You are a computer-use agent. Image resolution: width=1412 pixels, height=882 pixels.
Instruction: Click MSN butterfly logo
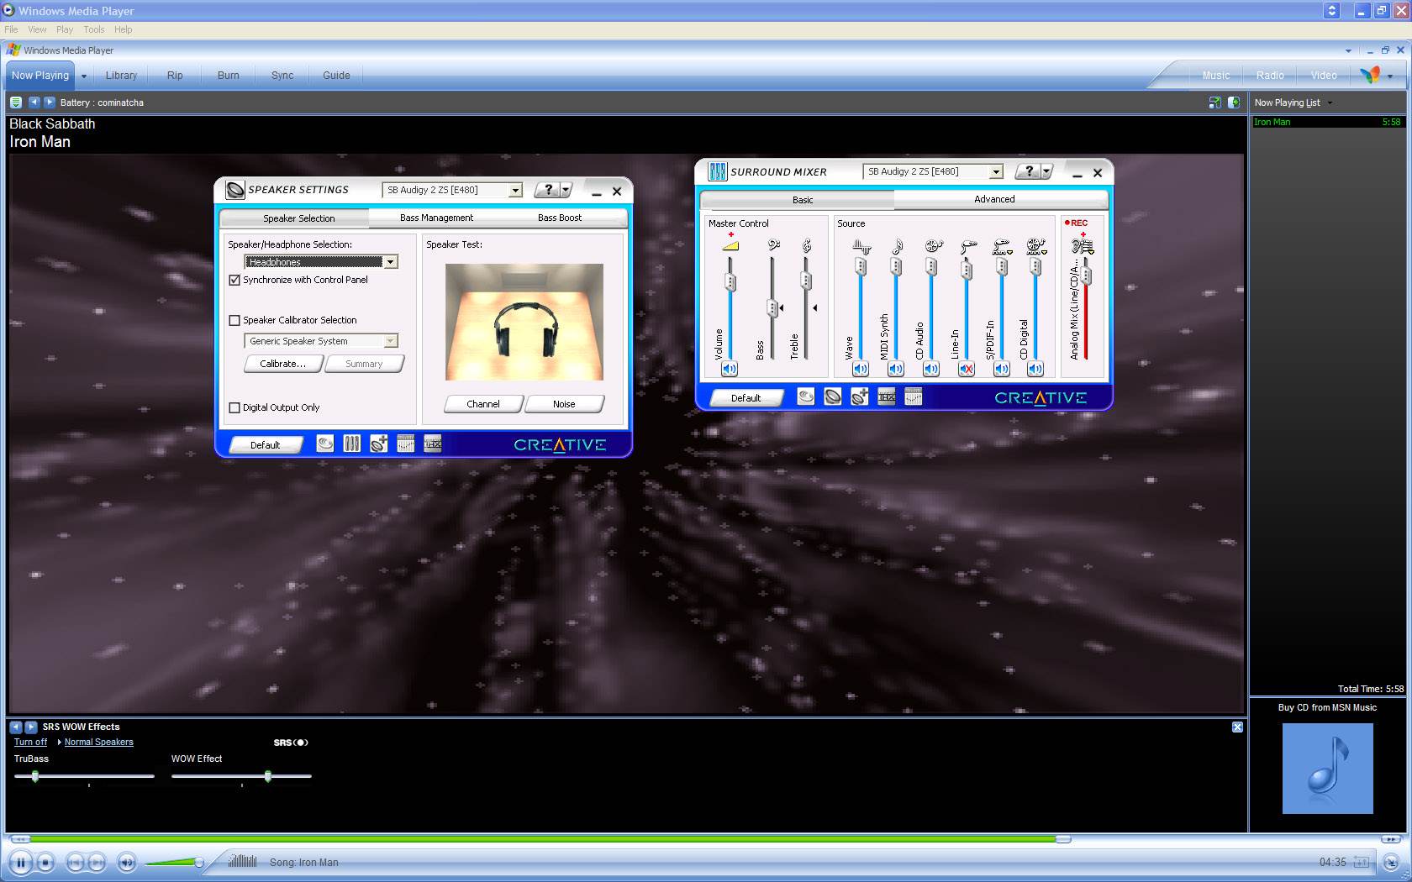(1370, 75)
